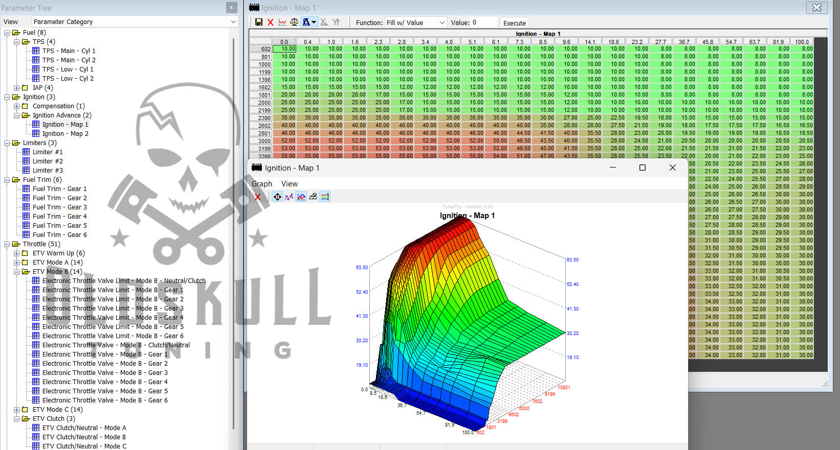Select TPS - Main - Cyl 1 table
840x450 pixels.
(x=69, y=51)
